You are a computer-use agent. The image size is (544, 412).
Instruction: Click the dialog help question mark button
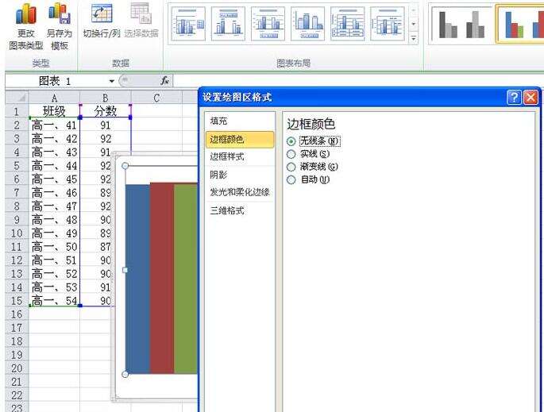click(514, 98)
